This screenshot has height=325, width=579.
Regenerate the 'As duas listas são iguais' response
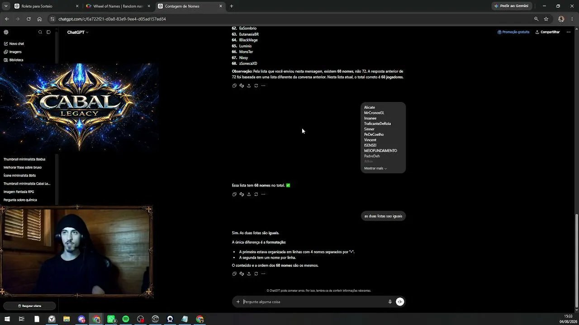(256, 274)
